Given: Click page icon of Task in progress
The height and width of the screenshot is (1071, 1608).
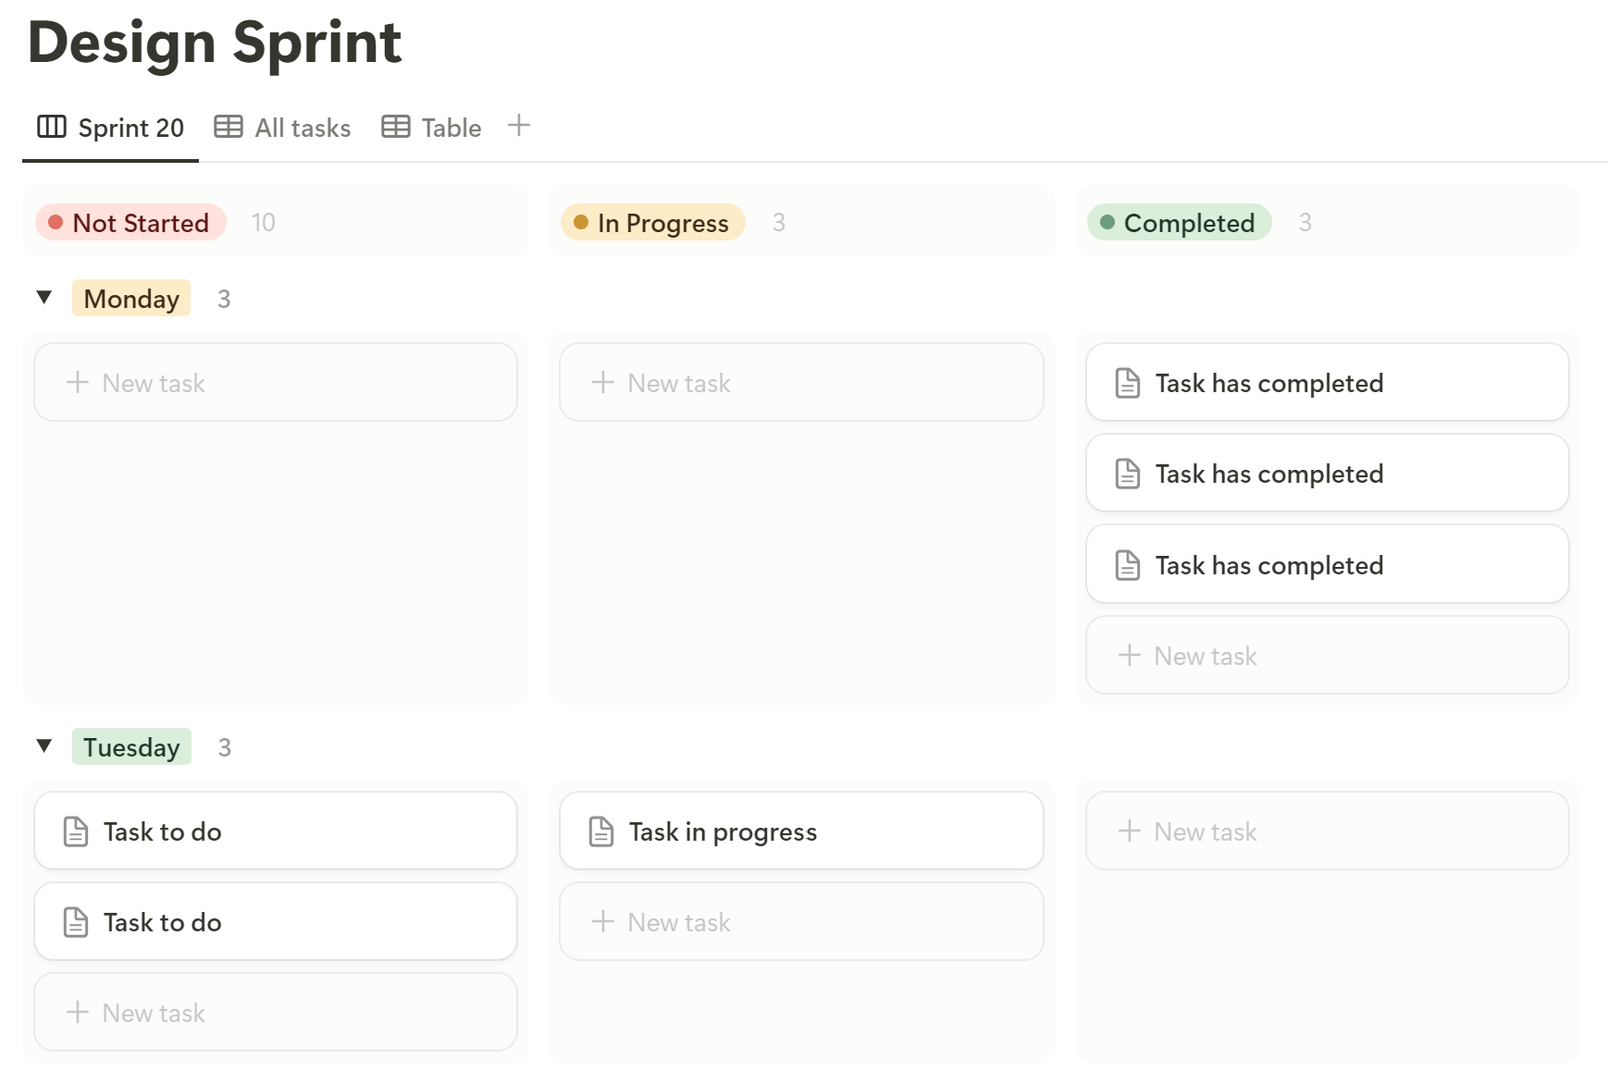Looking at the screenshot, I should (601, 831).
